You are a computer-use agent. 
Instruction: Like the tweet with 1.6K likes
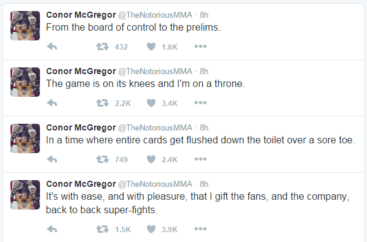point(151,47)
